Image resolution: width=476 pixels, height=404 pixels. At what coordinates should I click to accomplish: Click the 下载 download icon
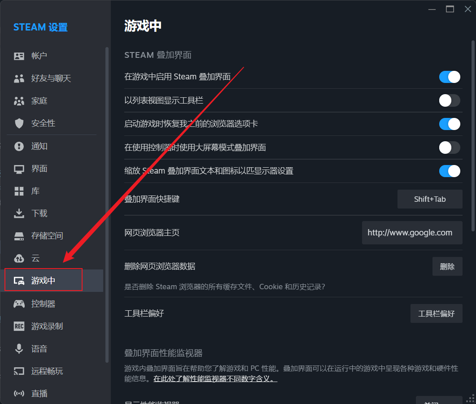click(x=19, y=213)
